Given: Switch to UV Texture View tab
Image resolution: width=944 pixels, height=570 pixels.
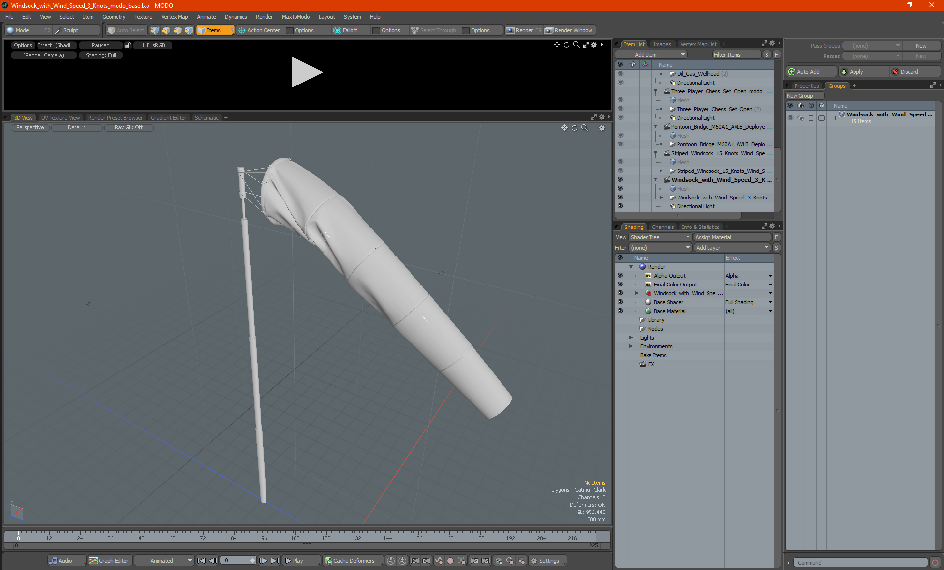Looking at the screenshot, I should coord(60,118).
